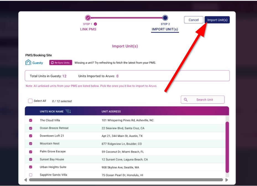Viewport: 257px width, 186px height.
Task: Select Downtown Loft 21 name
Action: pos(52,136)
